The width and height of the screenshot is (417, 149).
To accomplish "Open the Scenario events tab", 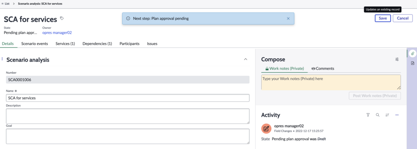I will pyautogui.click(x=35, y=44).
